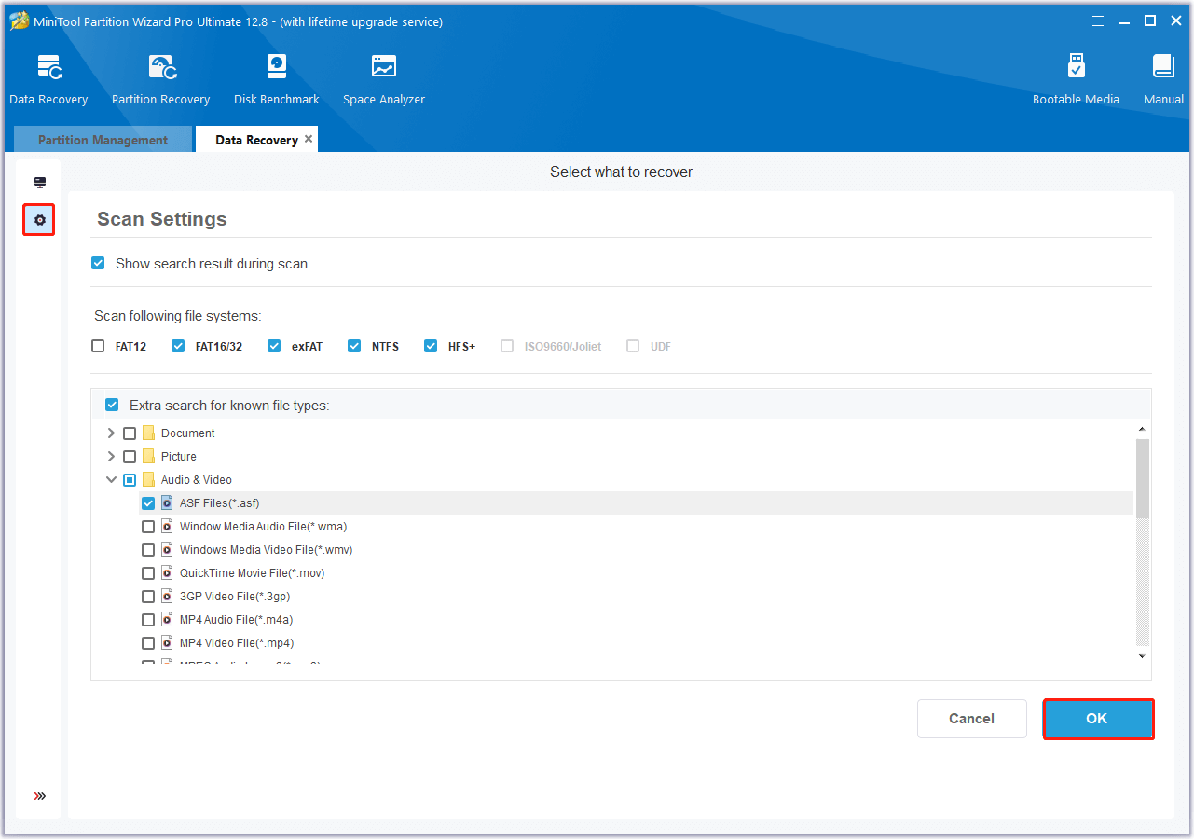The image size is (1194, 839).
Task: Click the 3GP Video file icon
Action: pyautogui.click(x=167, y=596)
